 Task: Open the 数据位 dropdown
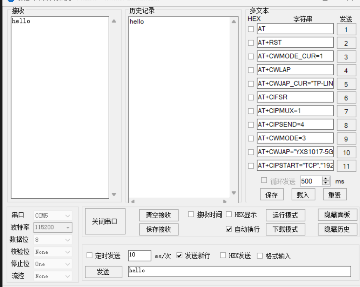point(53,240)
